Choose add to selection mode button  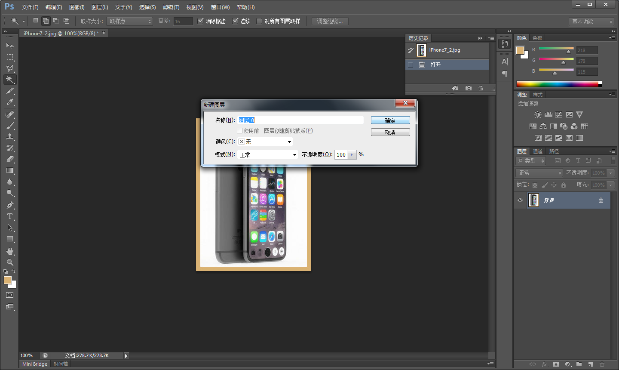[46, 21]
